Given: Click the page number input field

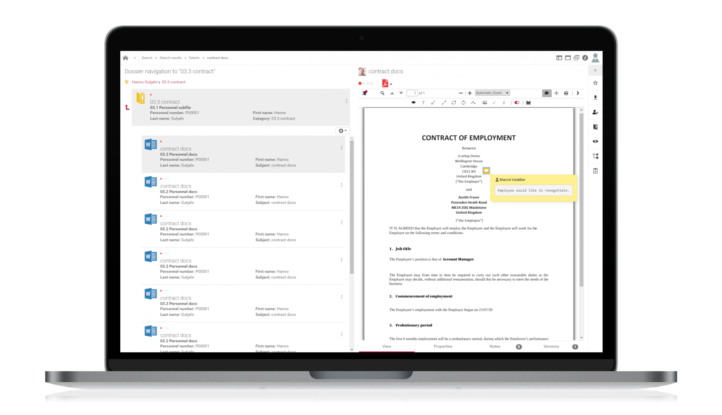Looking at the screenshot, I should 412,93.
